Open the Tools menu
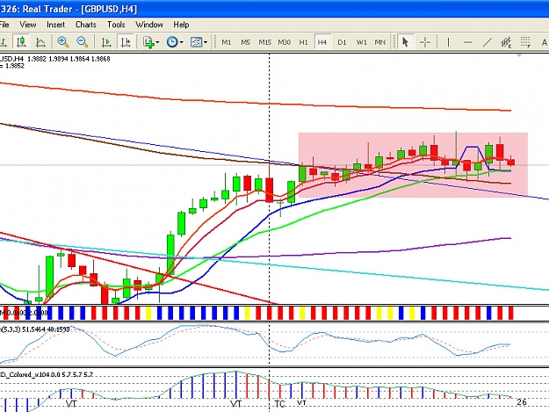Screen dimensions: 549x412 pos(116,25)
